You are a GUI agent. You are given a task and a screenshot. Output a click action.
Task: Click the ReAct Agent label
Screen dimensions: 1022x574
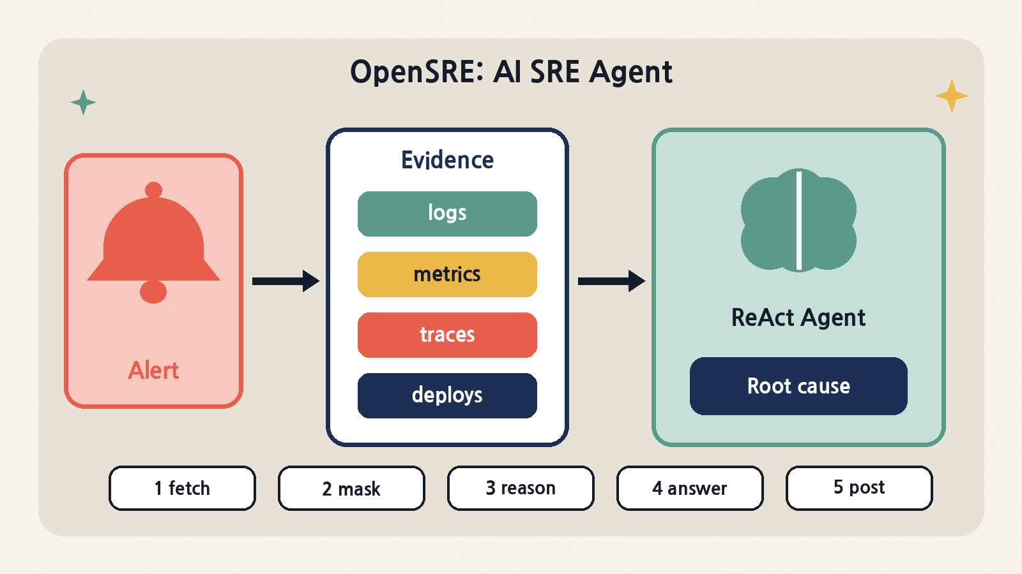[x=798, y=317]
